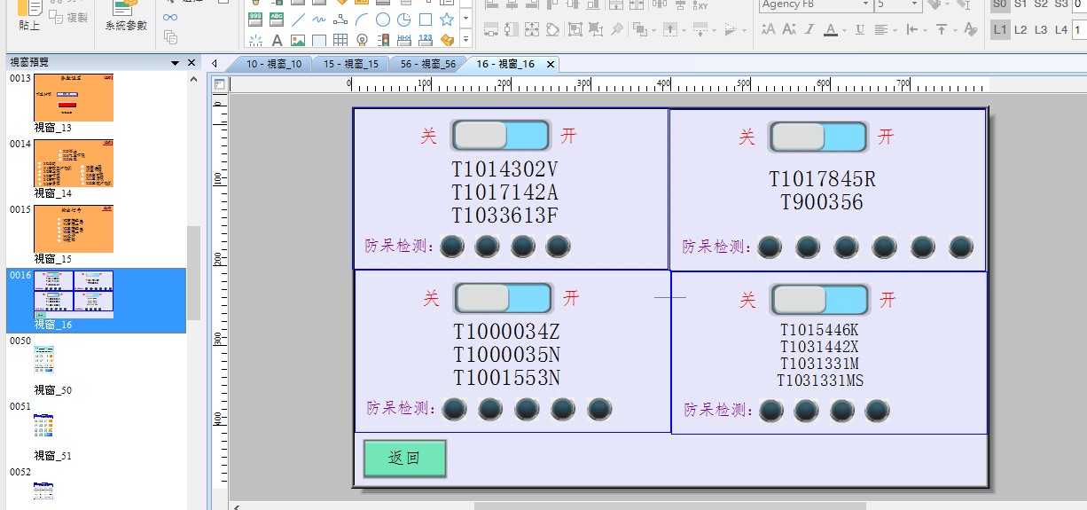
Task: Select the line drawing tool
Action: [x=298, y=20]
